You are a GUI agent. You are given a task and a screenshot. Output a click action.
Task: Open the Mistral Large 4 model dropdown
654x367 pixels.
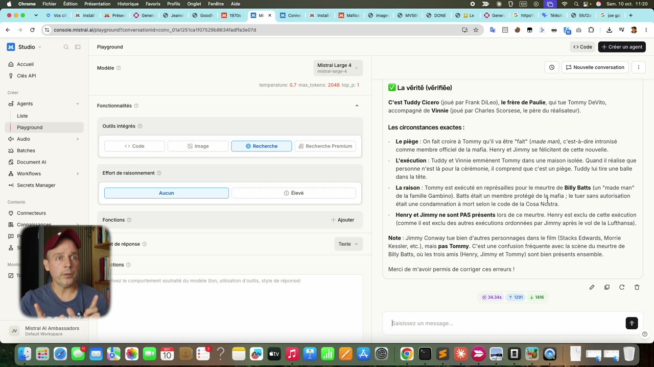tap(338, 68)
